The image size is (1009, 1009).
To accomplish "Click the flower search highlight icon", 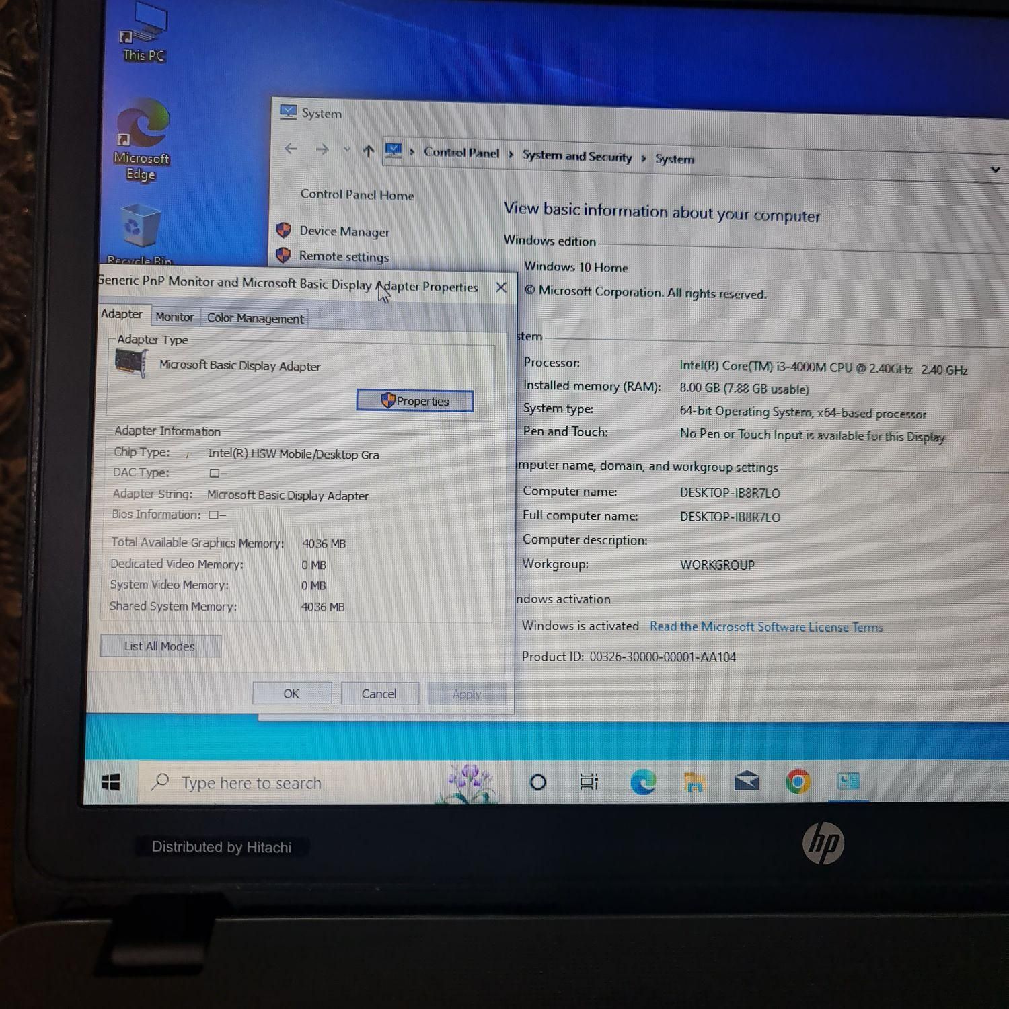I will (x=470, y=782).
